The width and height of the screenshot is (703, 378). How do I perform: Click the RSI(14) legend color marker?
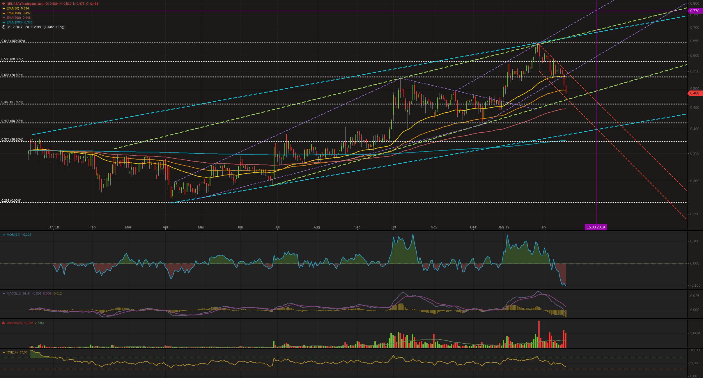point(3,352)
